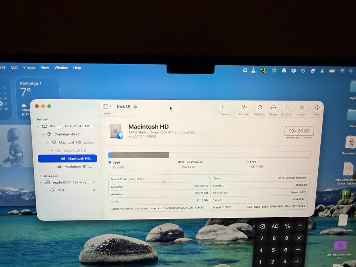Select the Mist disk image volume

coord(57,190)
